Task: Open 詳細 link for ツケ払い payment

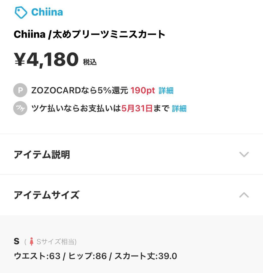Action: (x=179, y=108)
